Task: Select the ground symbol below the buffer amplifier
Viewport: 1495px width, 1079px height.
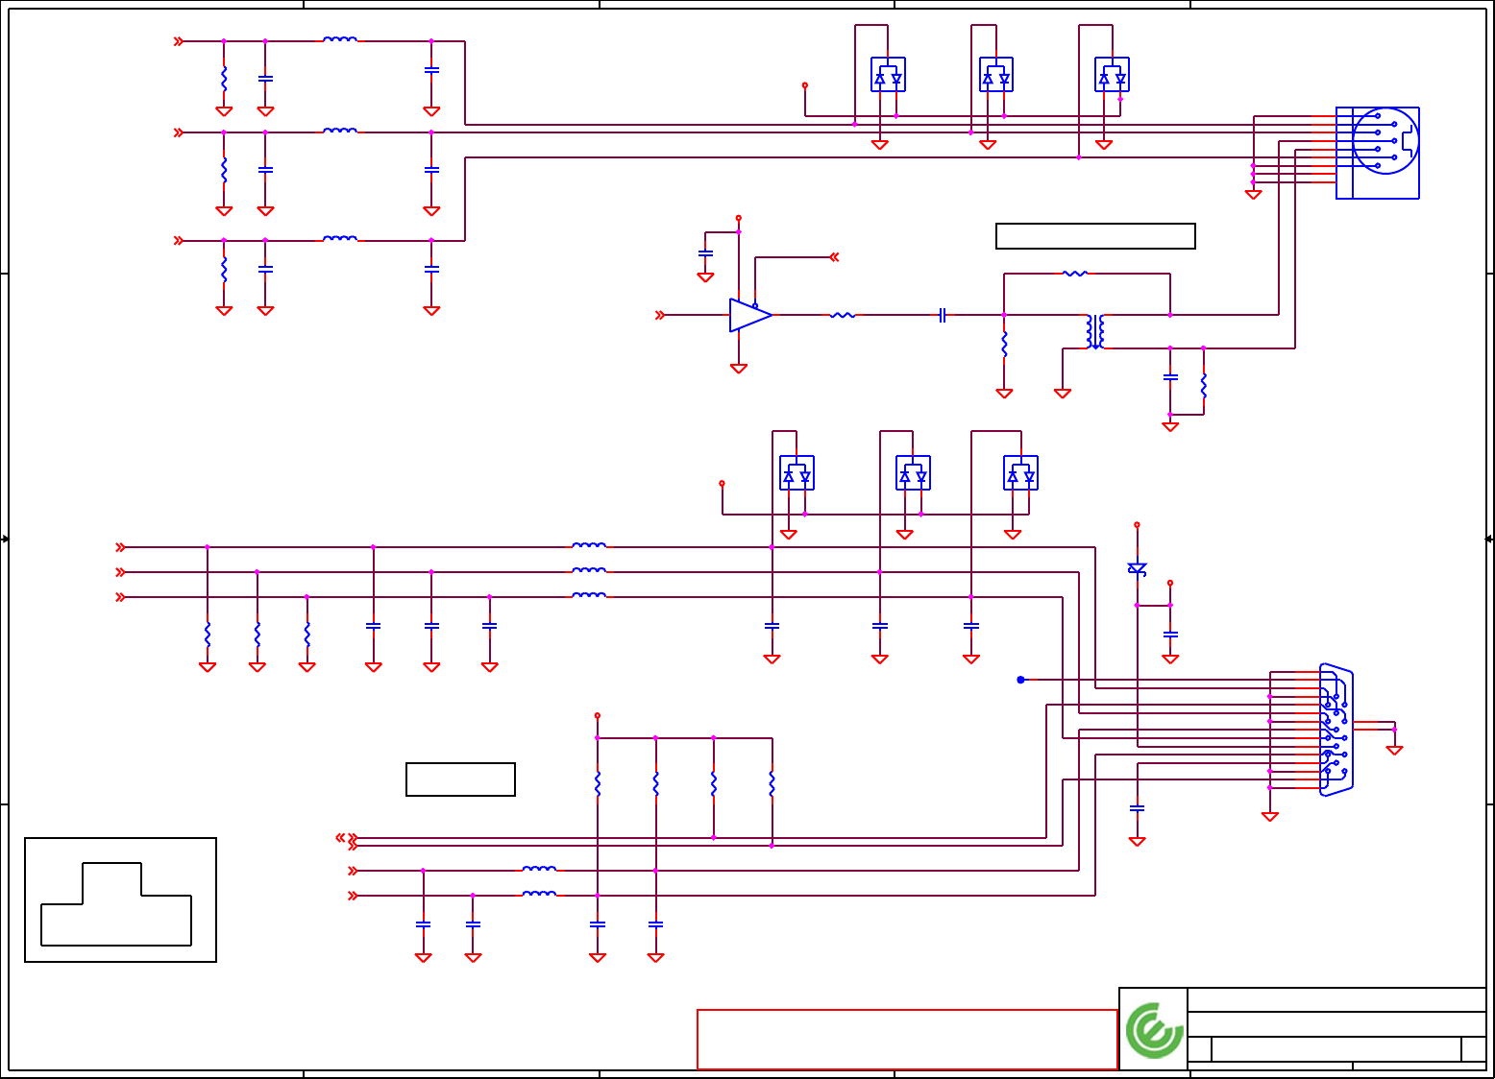Action: click(x=739, y=368)
